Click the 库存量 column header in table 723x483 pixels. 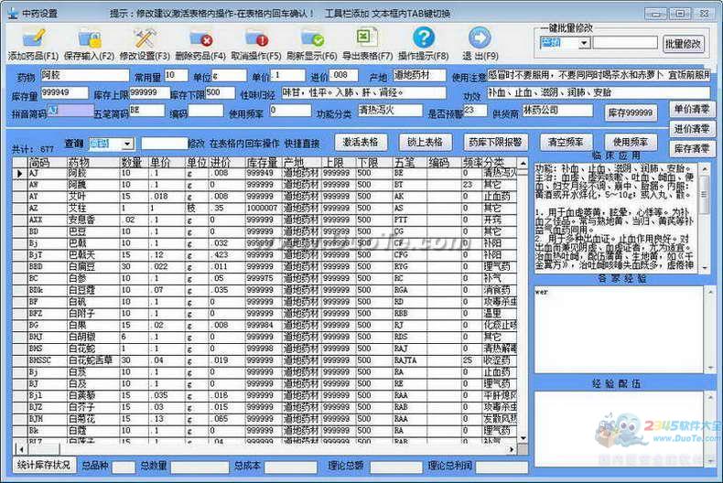(263, 162)
